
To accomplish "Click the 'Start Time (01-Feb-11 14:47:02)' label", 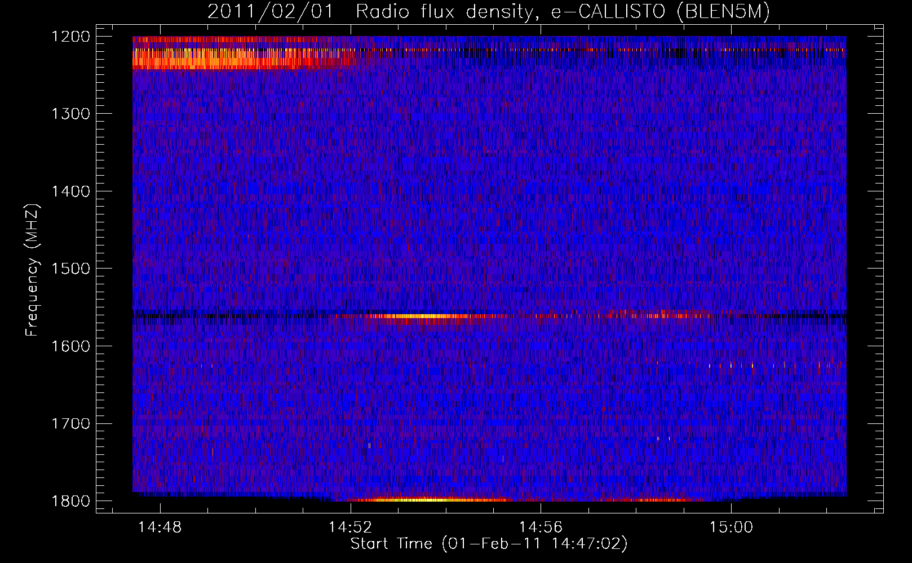I will [489, 544].
